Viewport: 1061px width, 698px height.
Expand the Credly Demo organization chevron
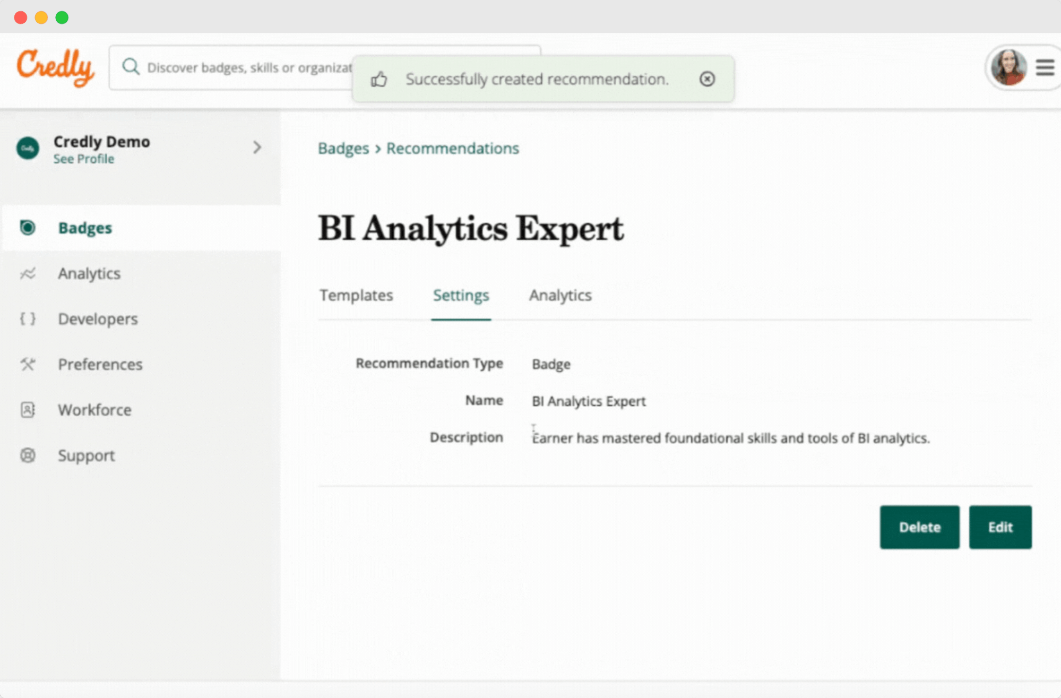click(257, 147)
